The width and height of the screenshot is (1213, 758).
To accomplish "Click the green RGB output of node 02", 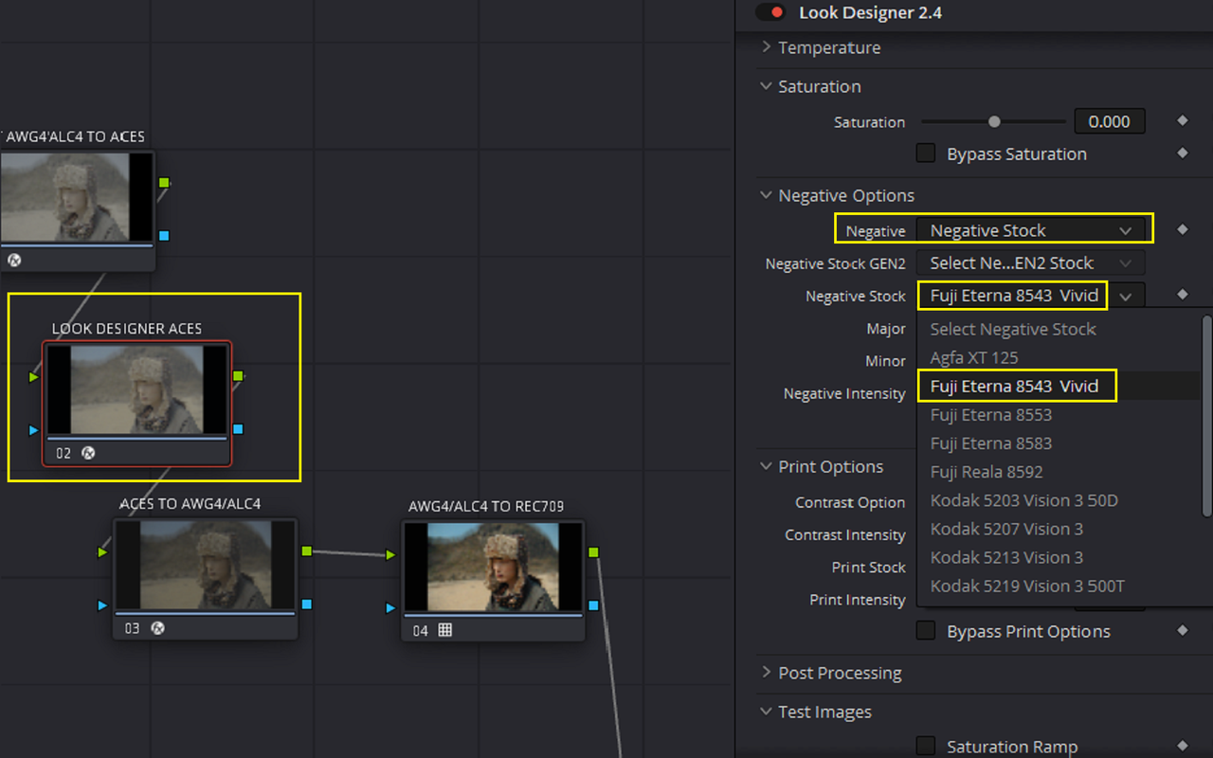I will (238, 376).
